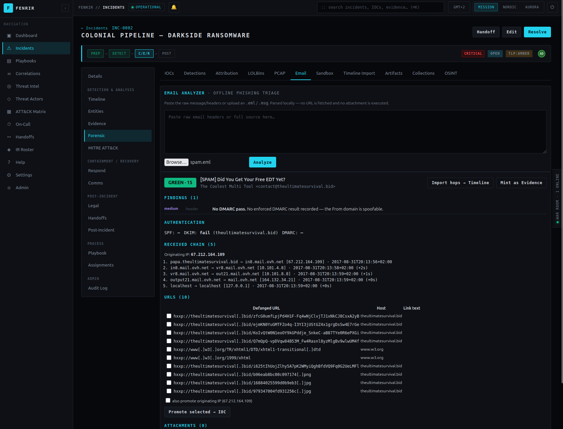563x429 pixels.
Task: Click the Resolve button
Action: [537, 32]
